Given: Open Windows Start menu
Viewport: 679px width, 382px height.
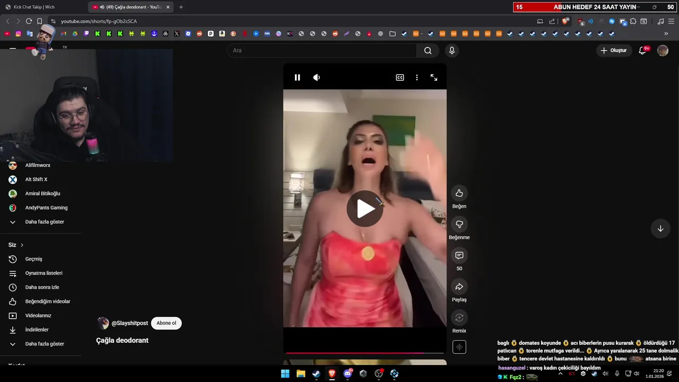Looking at the screenshot, I should point(285,374).
